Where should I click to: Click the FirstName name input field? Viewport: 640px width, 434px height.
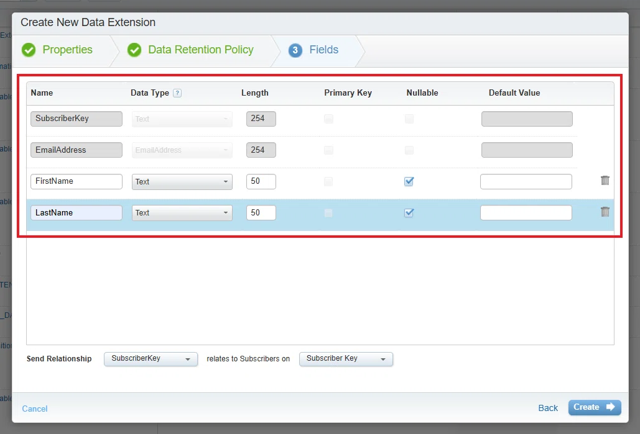[77, 181]
